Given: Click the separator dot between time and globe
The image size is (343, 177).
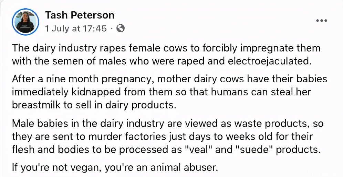Looking at the screenshot, I should 112,28.
